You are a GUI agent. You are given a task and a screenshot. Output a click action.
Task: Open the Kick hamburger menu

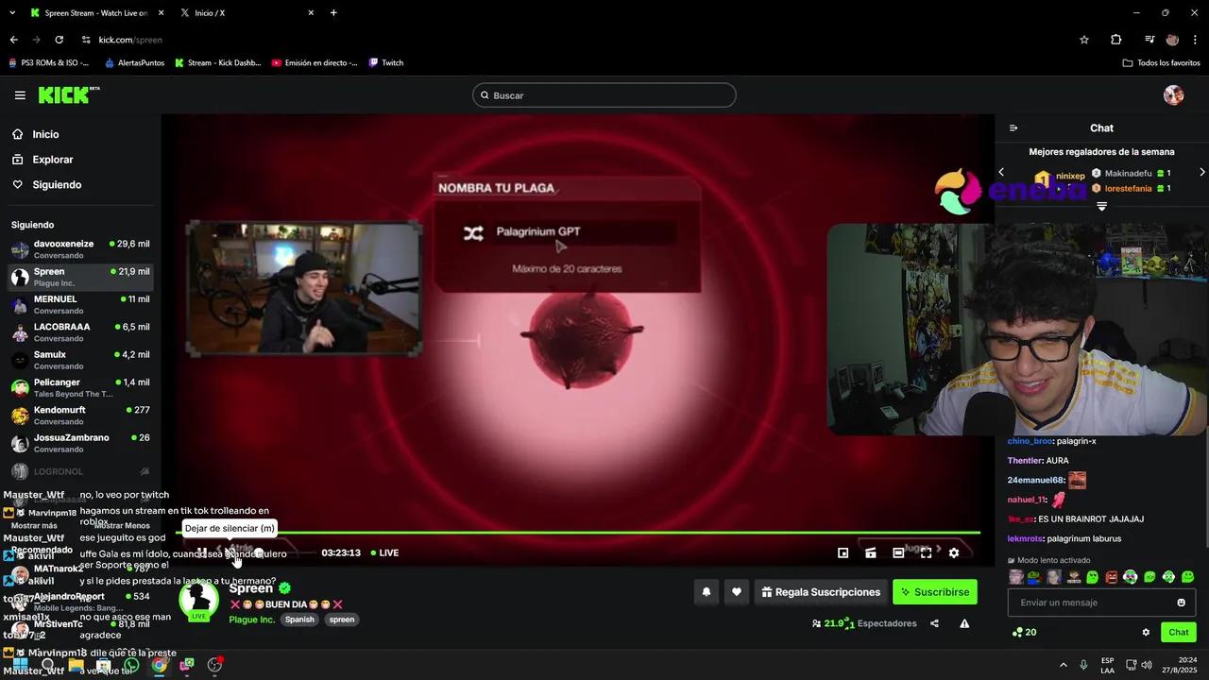[20, 95]
